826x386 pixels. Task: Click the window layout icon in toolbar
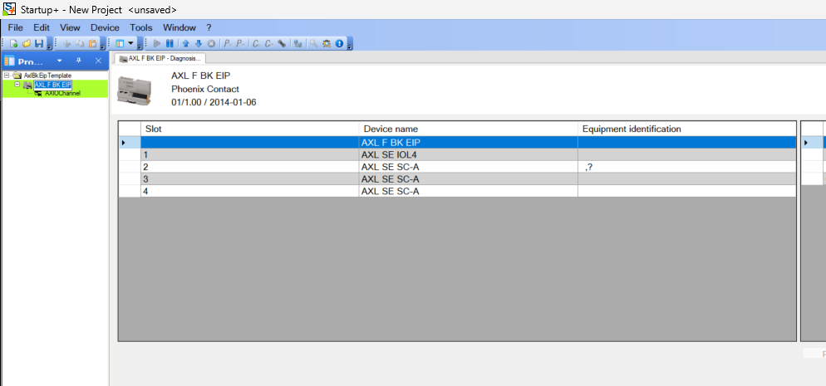pos(120,44)
